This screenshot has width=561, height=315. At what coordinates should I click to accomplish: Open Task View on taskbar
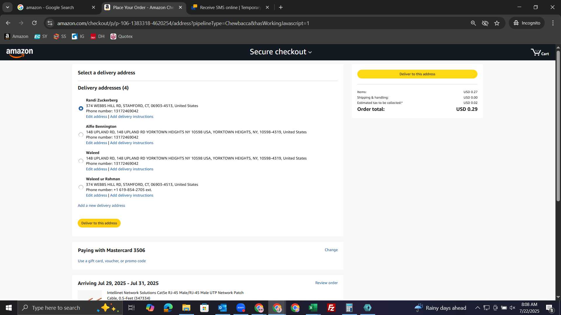pos(131,308)
